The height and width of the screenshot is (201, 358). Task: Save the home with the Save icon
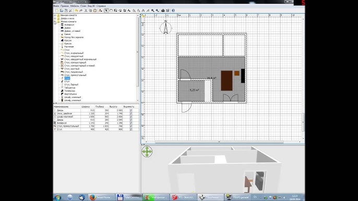click(x=66, y=10)
